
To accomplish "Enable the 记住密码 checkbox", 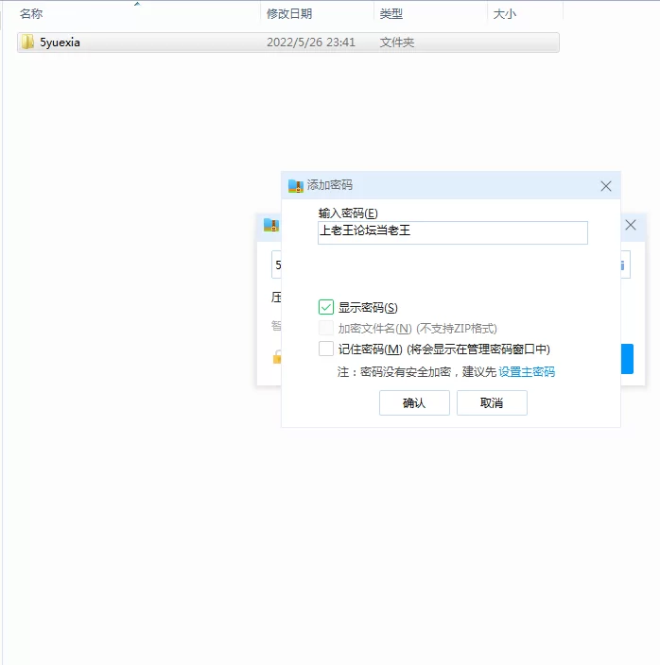I will tap(326, 349).
